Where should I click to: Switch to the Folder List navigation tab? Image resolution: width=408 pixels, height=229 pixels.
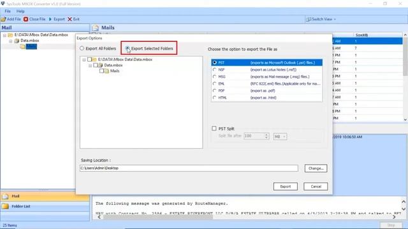point(45,206)
